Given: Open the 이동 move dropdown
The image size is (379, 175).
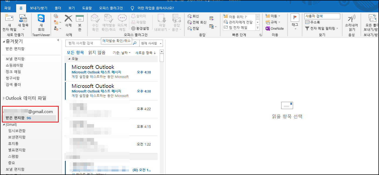Looking at the screenshot, I should pos(273,16).
